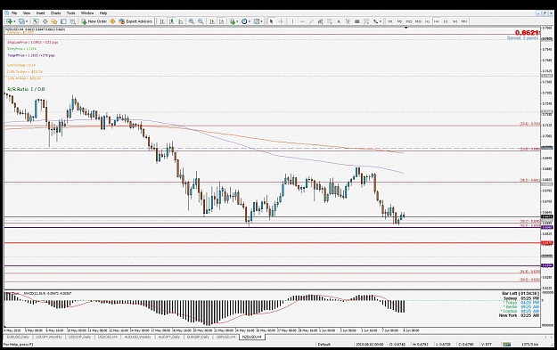Expand the Profiles dropdown arrow

coord(27,21)
